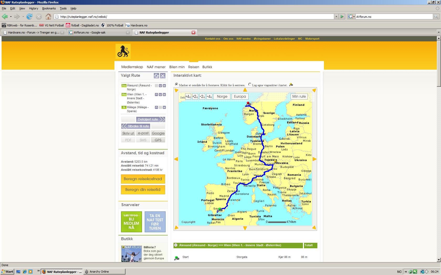Click the e-post button
The image size is (441, 275).
click(143, 133)
